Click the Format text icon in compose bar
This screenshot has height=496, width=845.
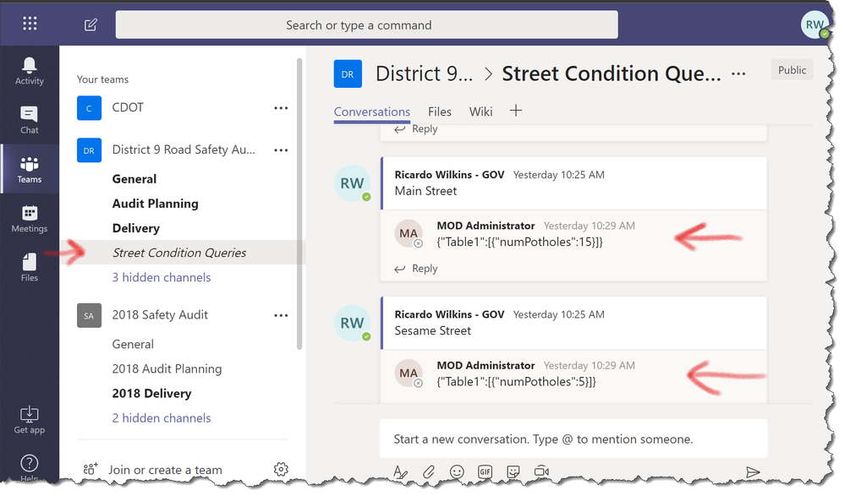pyautogui.click(x=400, y=471)
